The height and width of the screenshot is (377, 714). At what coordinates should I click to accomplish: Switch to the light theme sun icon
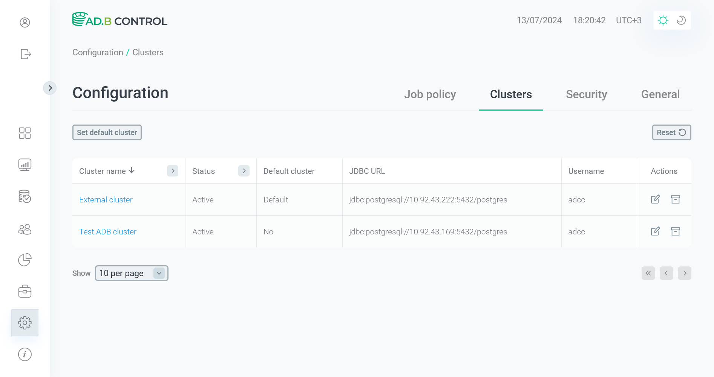point(663,20)
